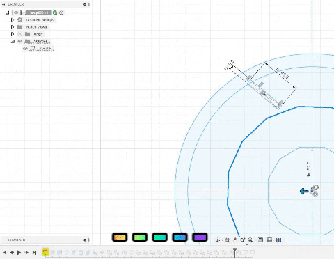Open Grid and Snaps icon

point(269,240)
